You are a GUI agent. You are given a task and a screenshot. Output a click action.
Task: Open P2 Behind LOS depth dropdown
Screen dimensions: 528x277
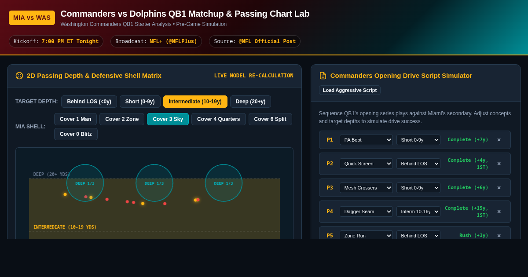pyautogui.click(x=418, y=164)
